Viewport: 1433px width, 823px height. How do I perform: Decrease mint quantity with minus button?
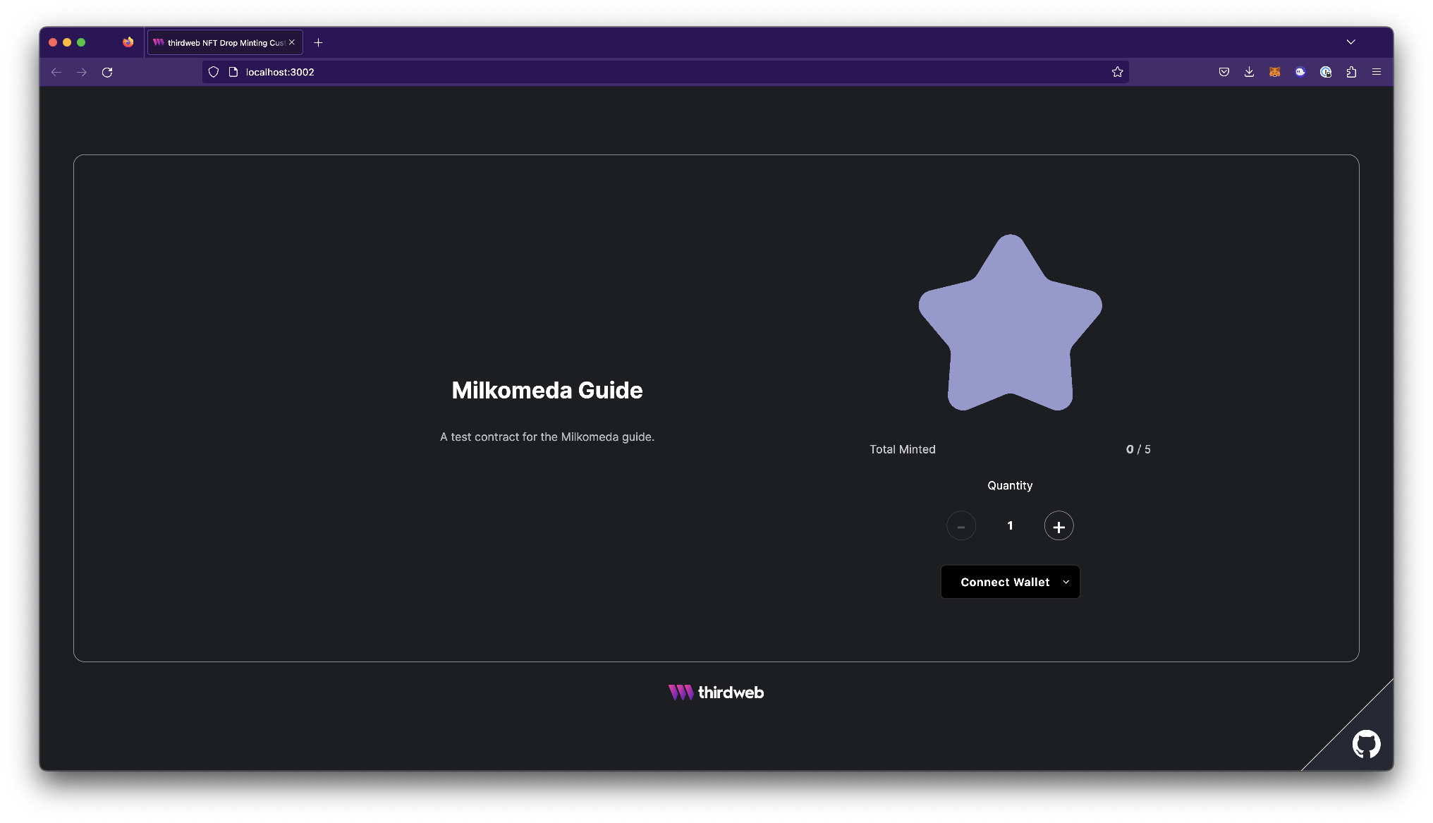point(961,526)
